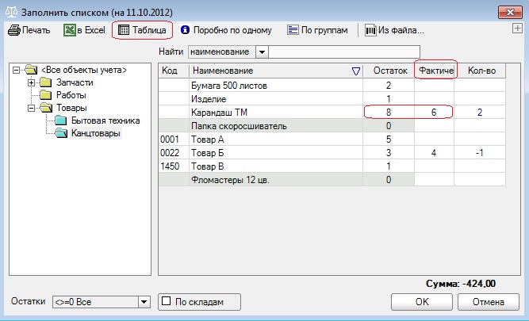Expand the Запчасти tree node
The image size is (529, 321).
[32, 82]
